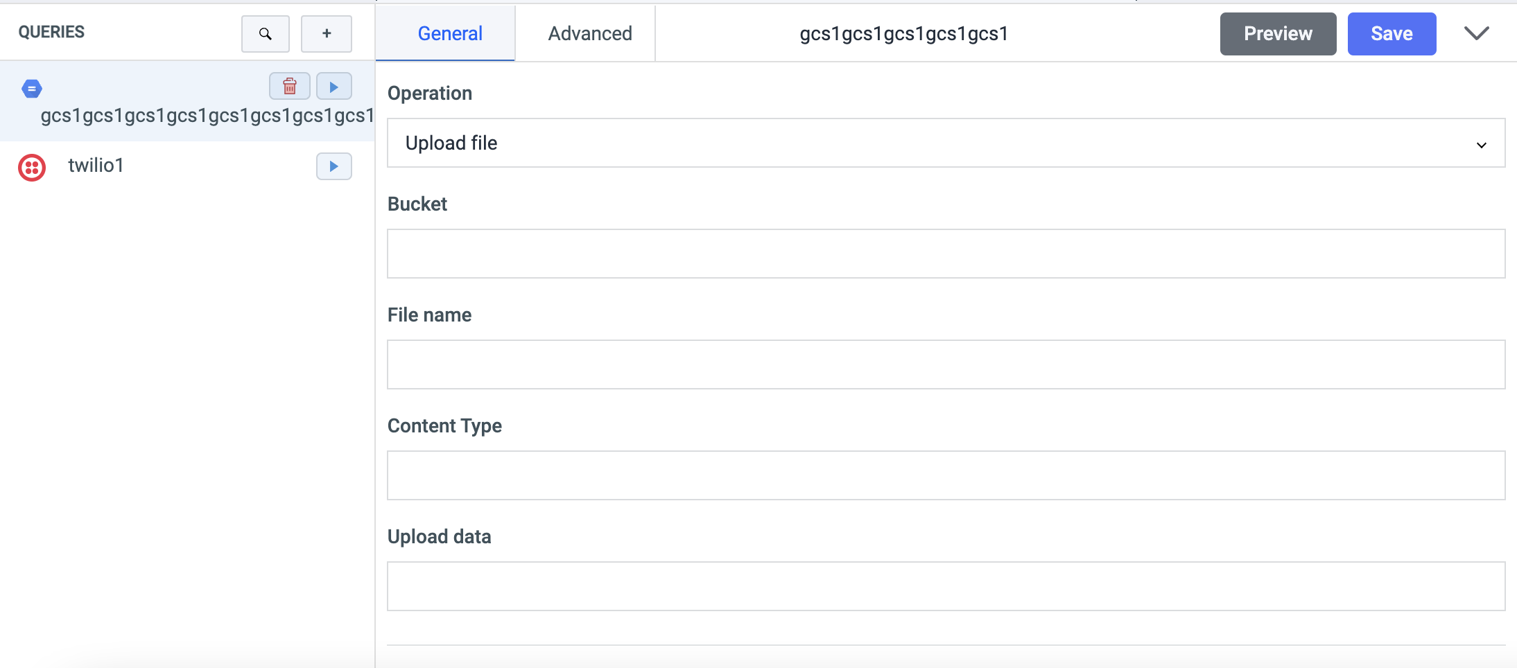This screenshot has height=668, width=1517.
Task: Click the File name input field
Action: (946, 364)
